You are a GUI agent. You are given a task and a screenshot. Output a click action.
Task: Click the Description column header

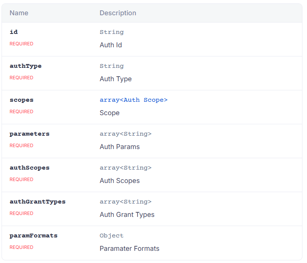pos(118,13)
